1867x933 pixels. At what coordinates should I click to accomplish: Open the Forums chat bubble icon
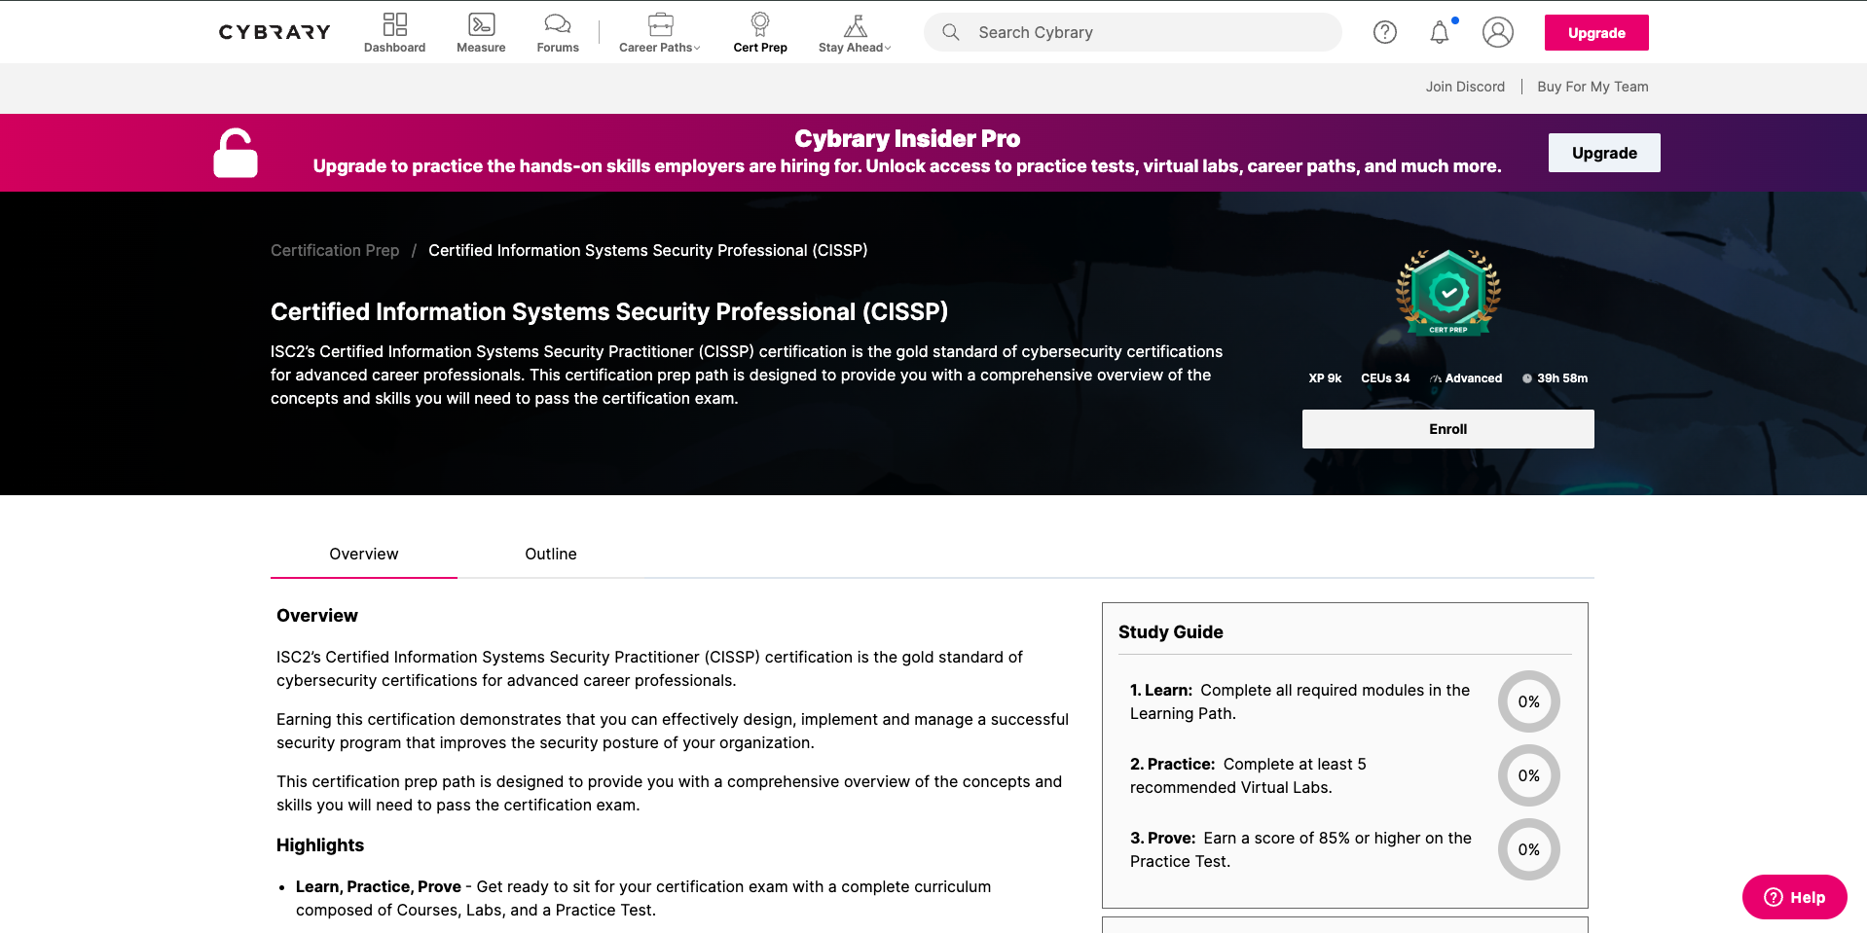click(558, 24)
